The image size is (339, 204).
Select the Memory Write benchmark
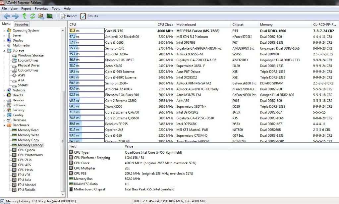coord(28,135)
